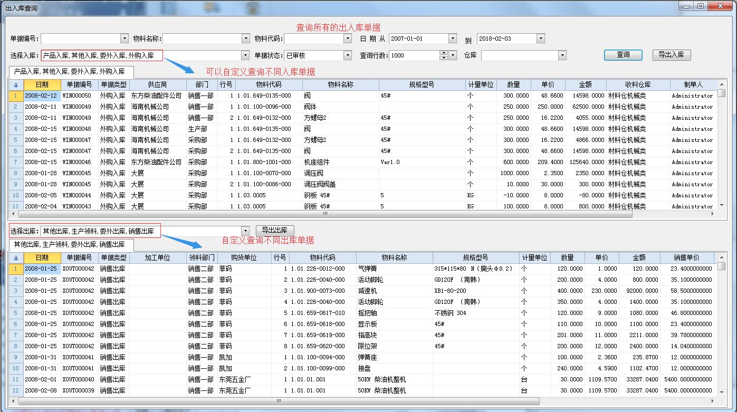Click the lock icon in the inbound grid header

coord(15,85)
